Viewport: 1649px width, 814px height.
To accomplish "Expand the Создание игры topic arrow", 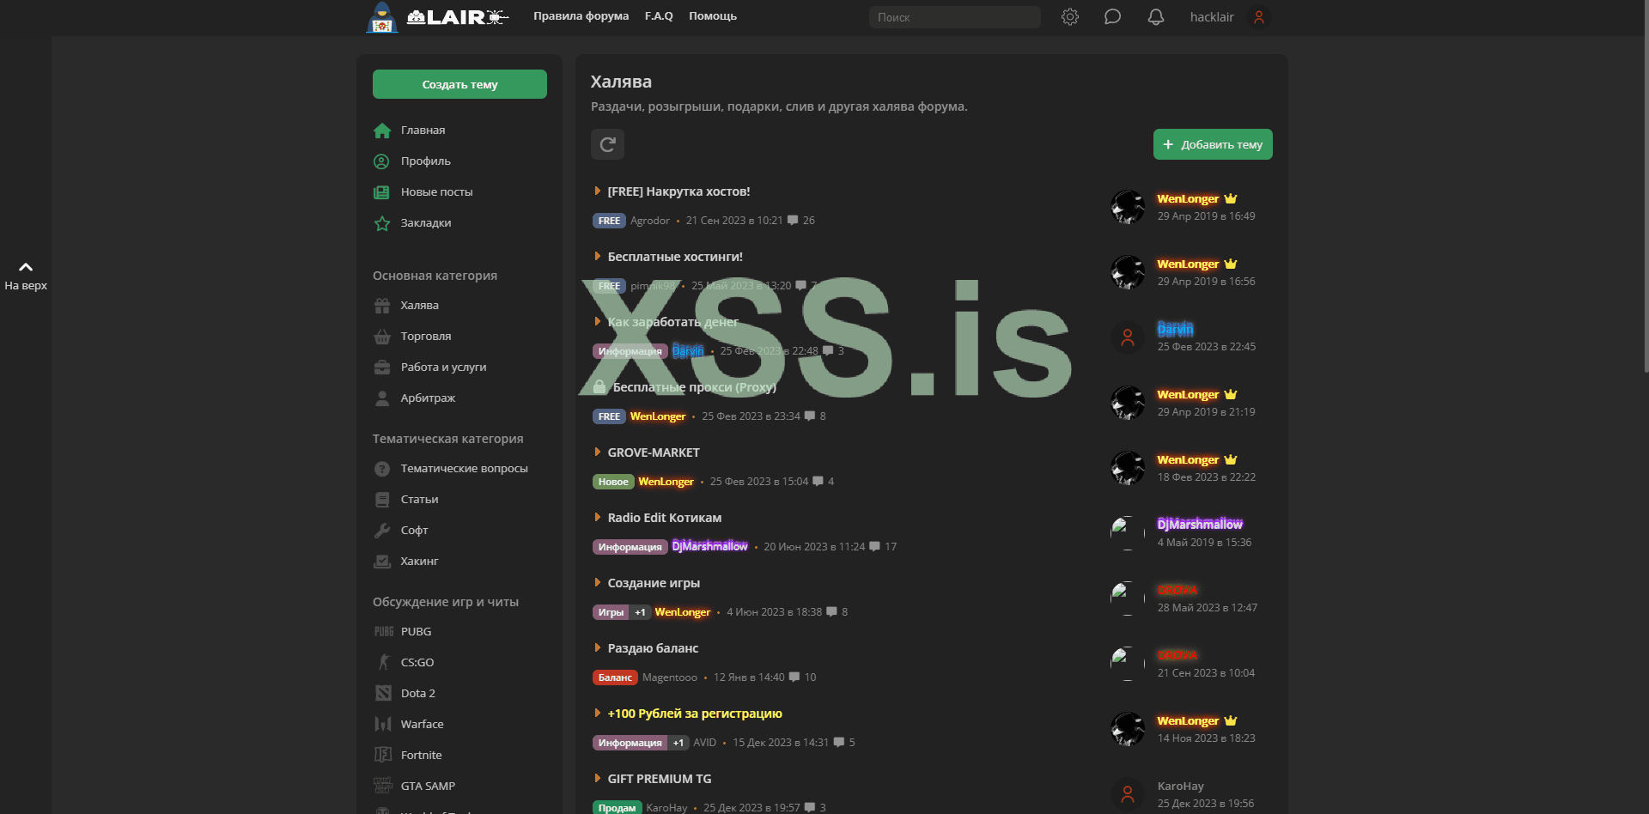I will [597, 583].
